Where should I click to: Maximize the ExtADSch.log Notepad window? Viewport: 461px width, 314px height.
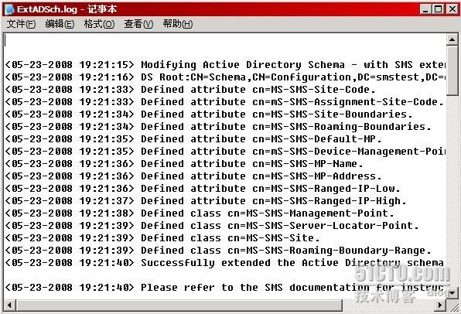tap(438, 9)
